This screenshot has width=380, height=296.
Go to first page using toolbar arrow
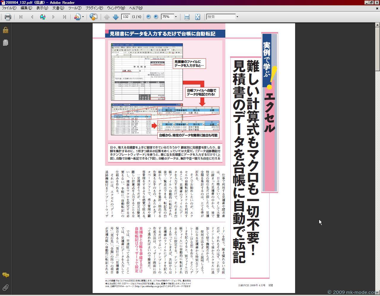pyautogui.click(x=21, y=17)
